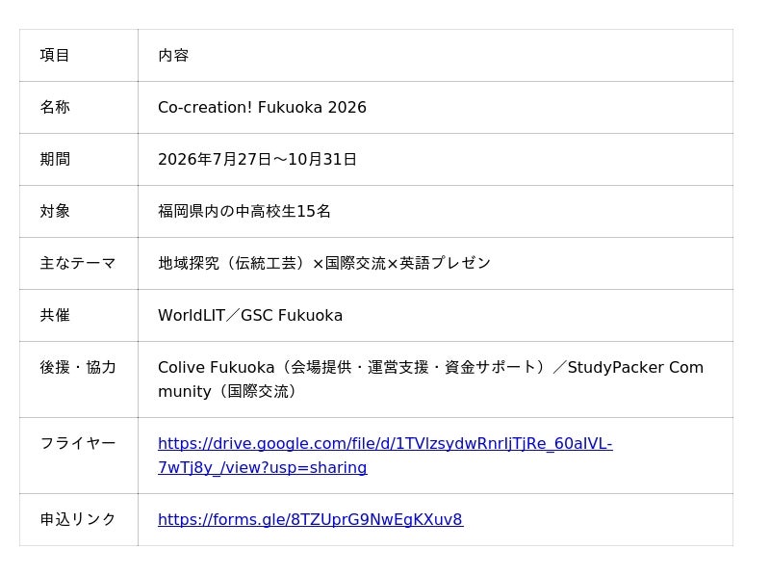Click the 地域探究 theme description text
The height and width of the screenshot is (575, 770).
(324, 263)
